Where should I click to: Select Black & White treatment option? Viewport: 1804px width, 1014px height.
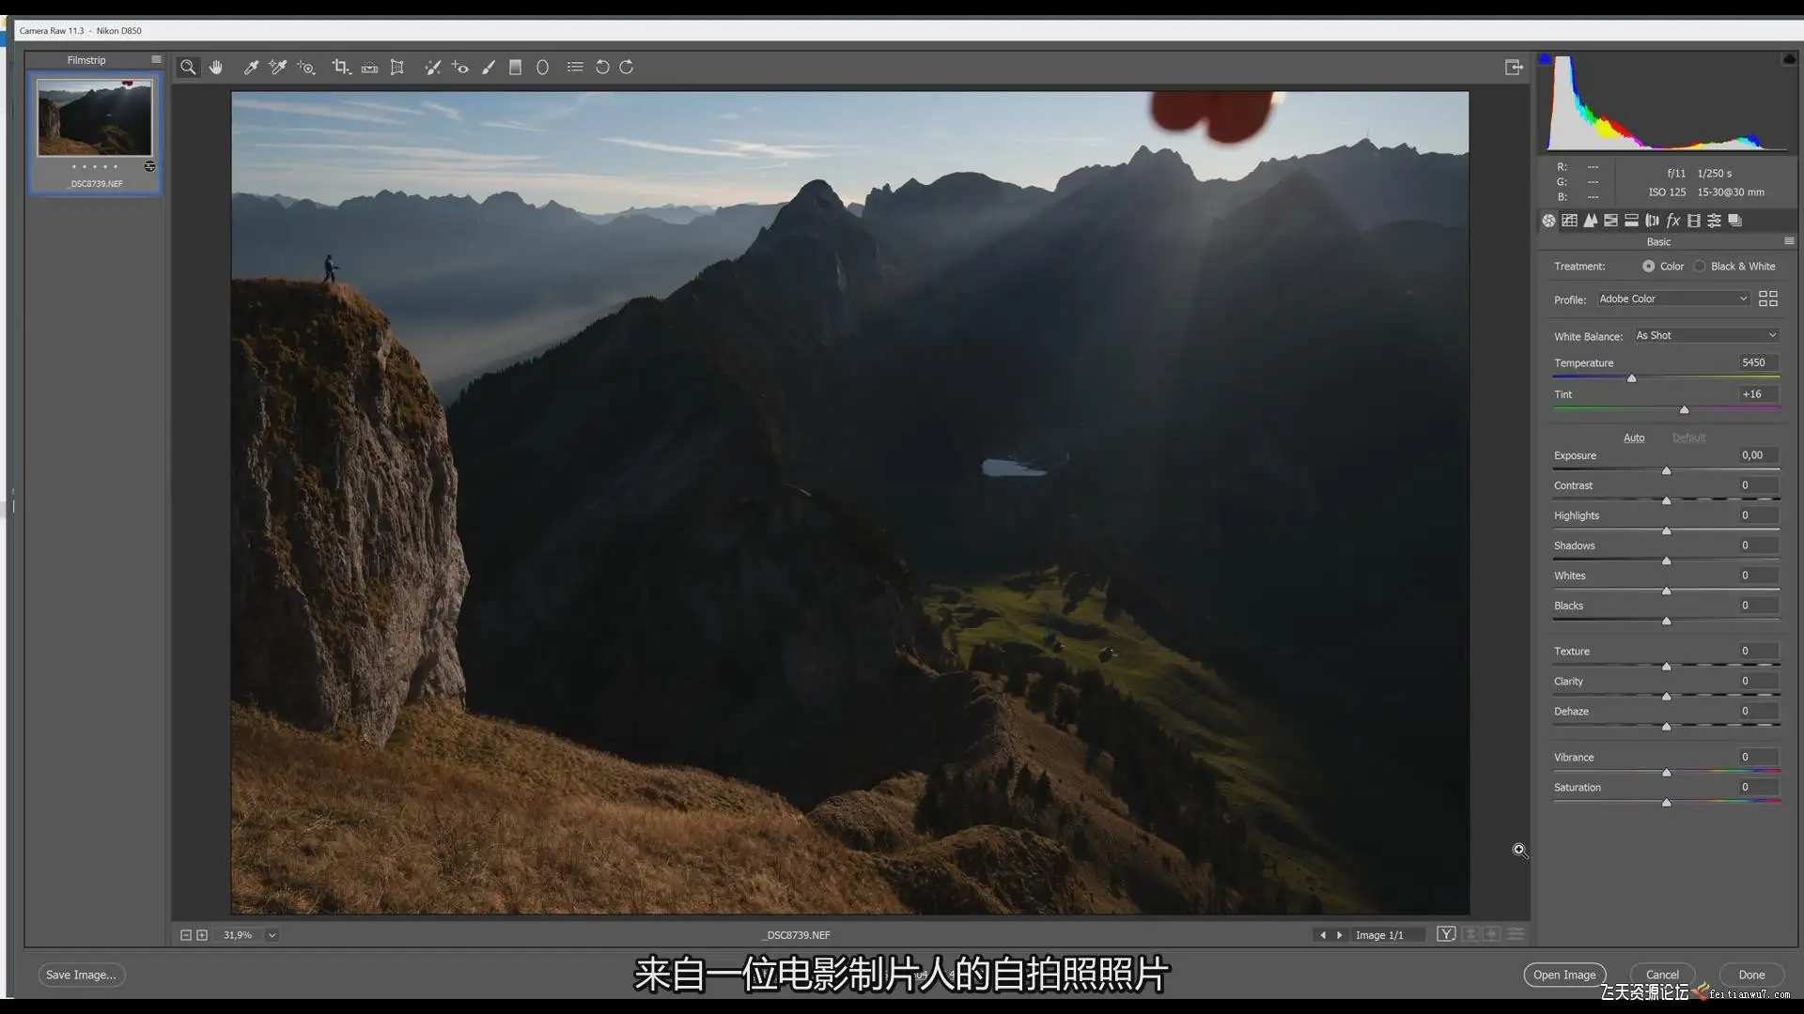[1700, 267]
